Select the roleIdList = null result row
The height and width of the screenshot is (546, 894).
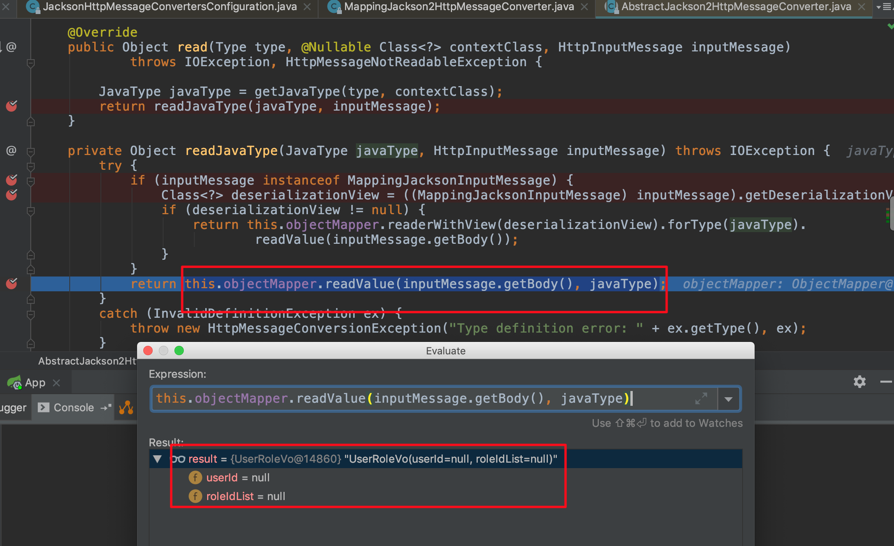click(x=245, y=496)
